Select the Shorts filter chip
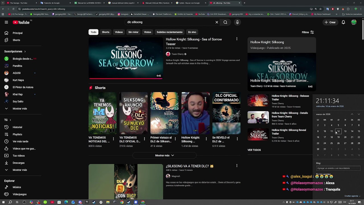The width and height of the screenshot is (364, 205). click(x=106, y=32)
